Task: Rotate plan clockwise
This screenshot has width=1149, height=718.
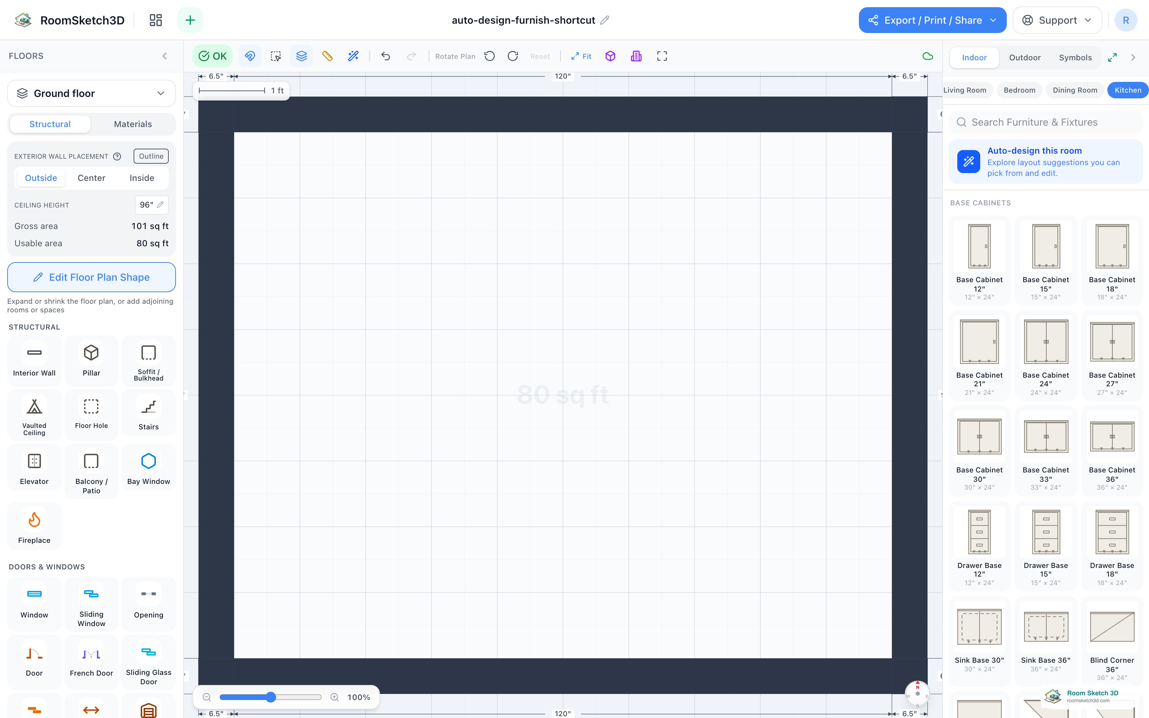Action: coord(513,56)
